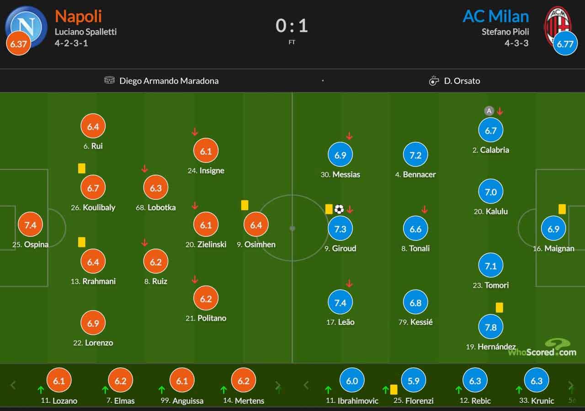
Task: Show previous Napoli substitutes with left chevron
Action: 13,385
